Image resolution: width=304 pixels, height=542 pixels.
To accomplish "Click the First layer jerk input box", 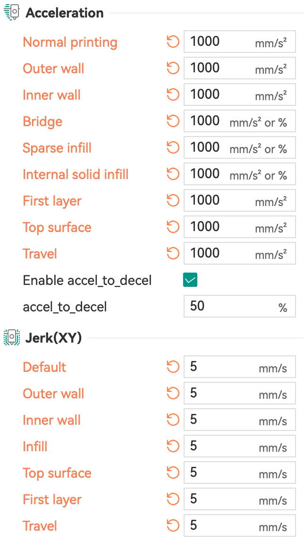I will 239,499.
